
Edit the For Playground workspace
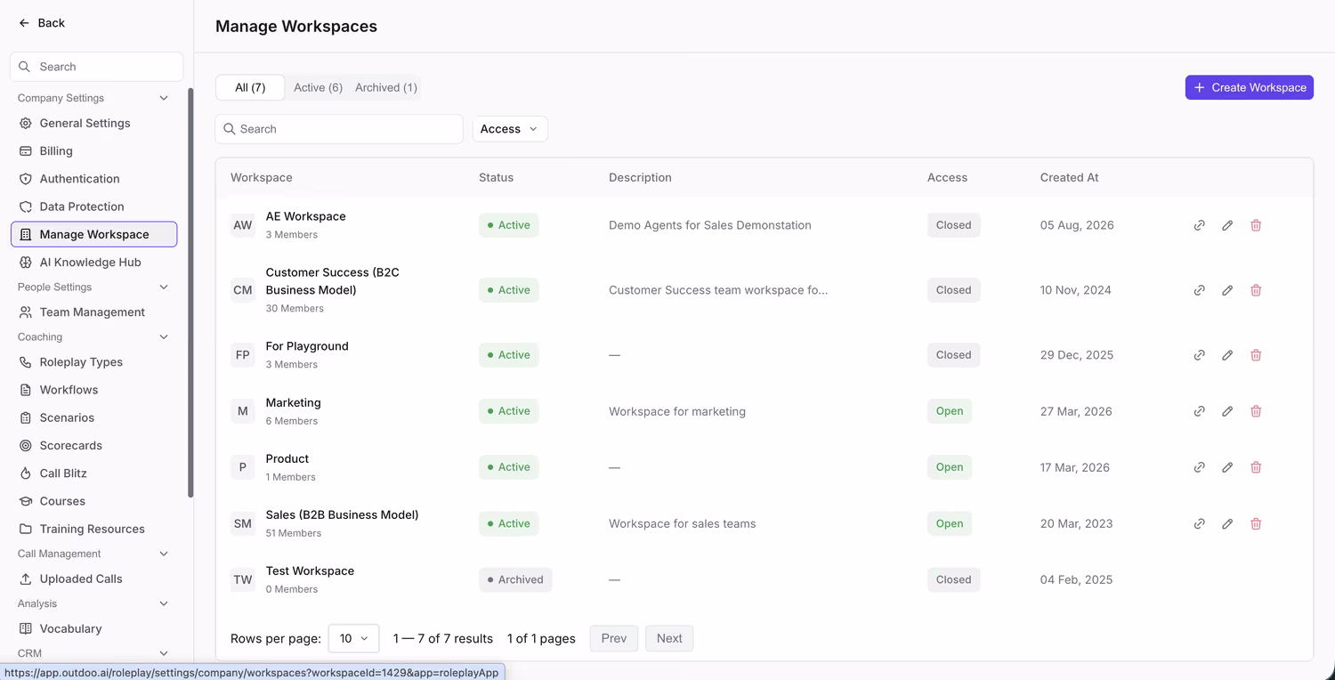1227,355
